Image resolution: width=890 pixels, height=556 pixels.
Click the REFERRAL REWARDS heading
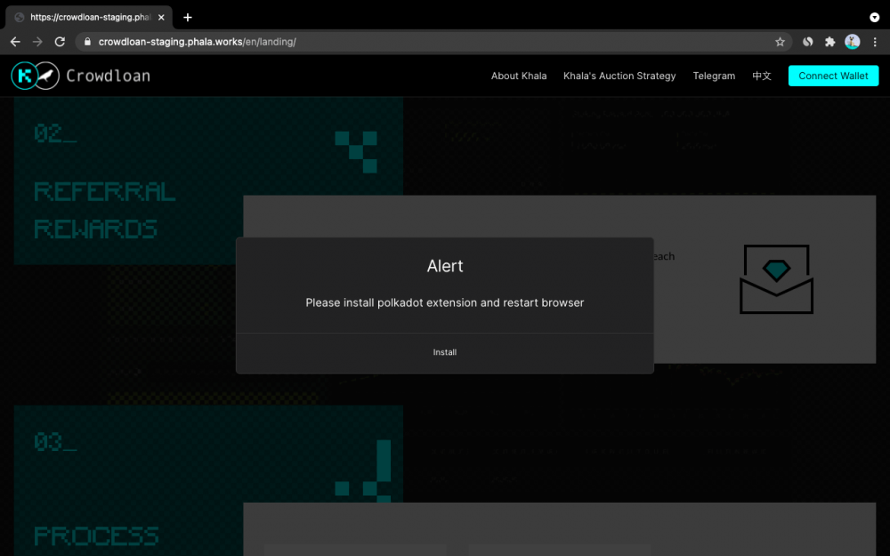104,211
